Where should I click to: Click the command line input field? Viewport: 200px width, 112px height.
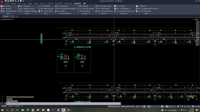[63, 104]
